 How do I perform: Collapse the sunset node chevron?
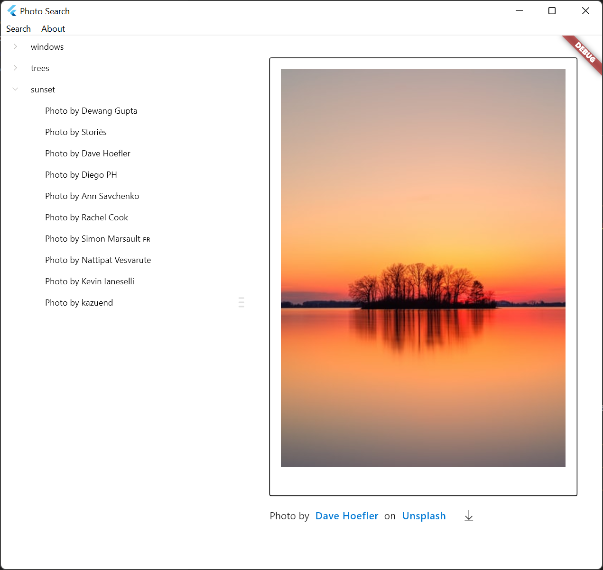coord(15,89)
